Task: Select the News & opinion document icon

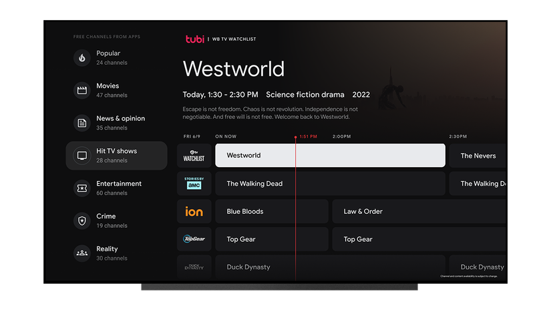Action: click(82, 123)
